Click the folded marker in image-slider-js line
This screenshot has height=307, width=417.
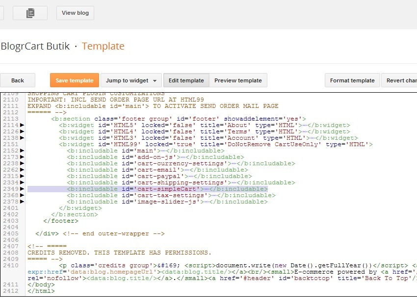207,202
